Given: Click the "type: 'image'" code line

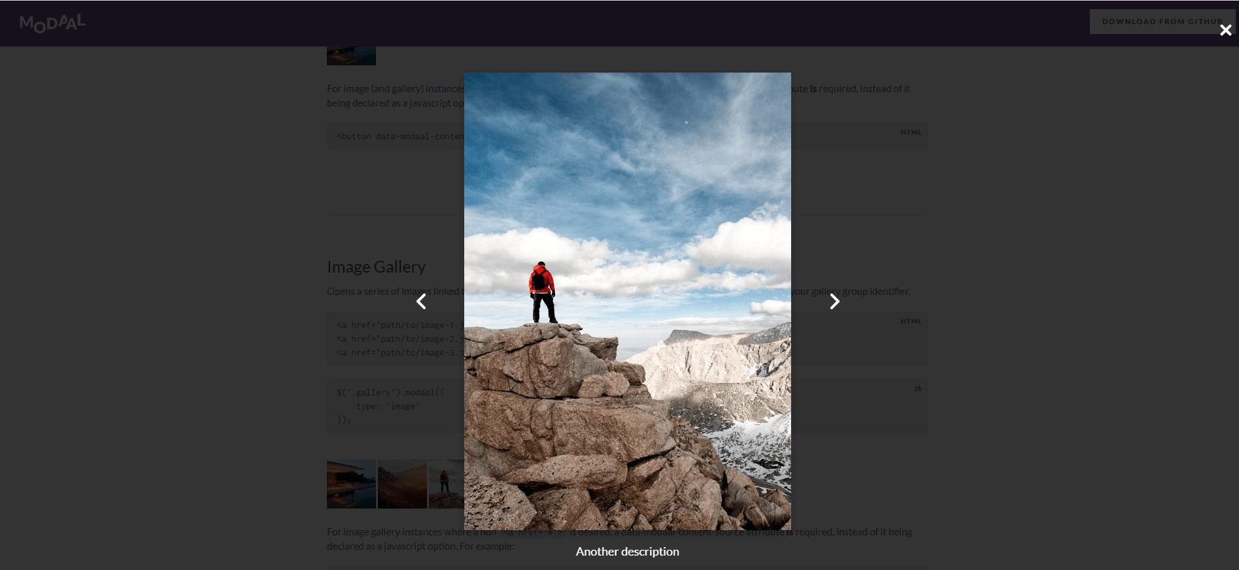Looking at the screenshot, I should (x=388, y=406).
